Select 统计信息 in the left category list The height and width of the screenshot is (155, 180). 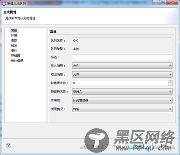pos(17,60)
